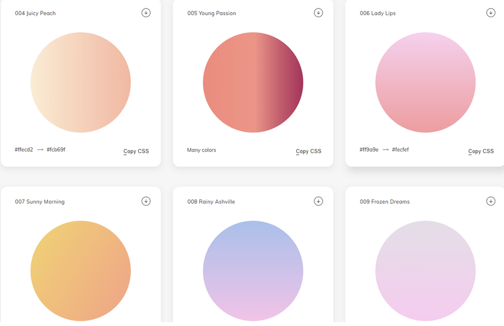Image resolution: width=504 pixels, height=326 pixels.
Task: Select the Sunny Morning gradient circle
Action: (x=81, y=271)
